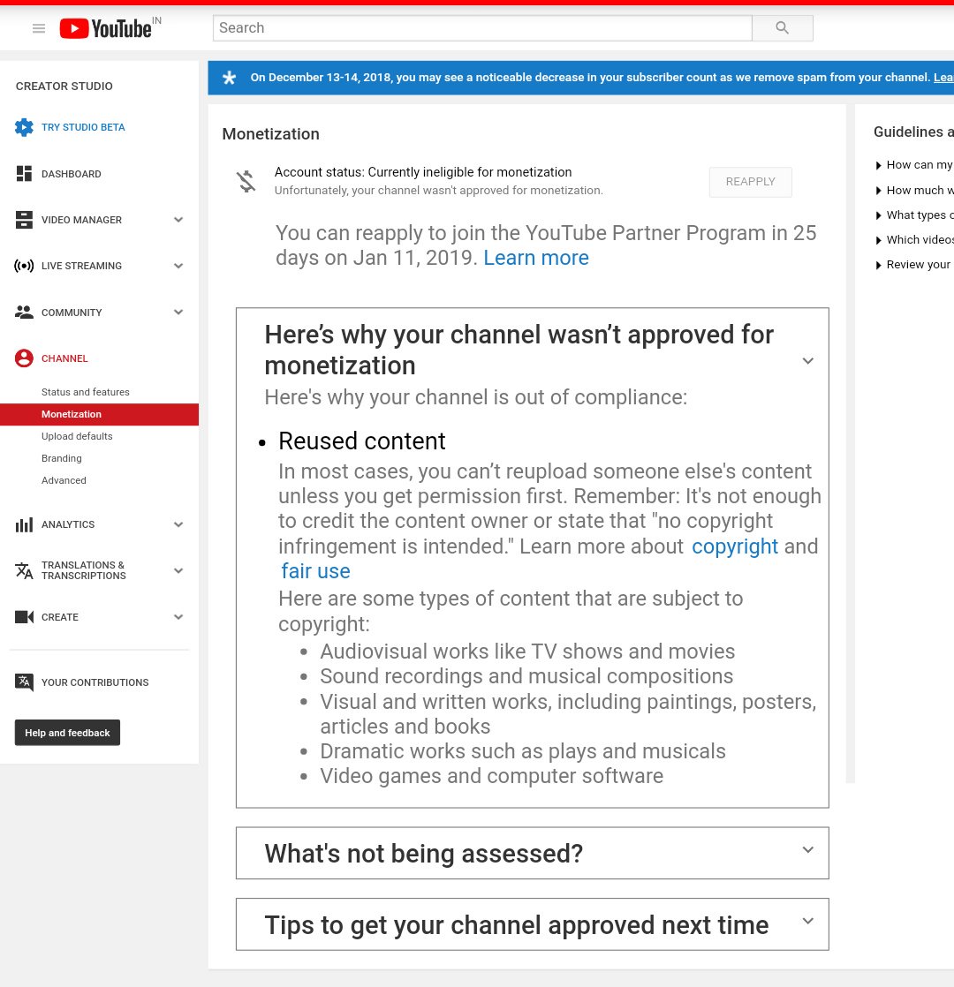
Task: Click the Reapply button
Action: [x=751, y=182]
